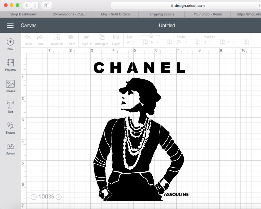Switch to the https://img0.ets tab
Image resolution: width=261 pixels, height=209 pixels.
click(246, 14)
